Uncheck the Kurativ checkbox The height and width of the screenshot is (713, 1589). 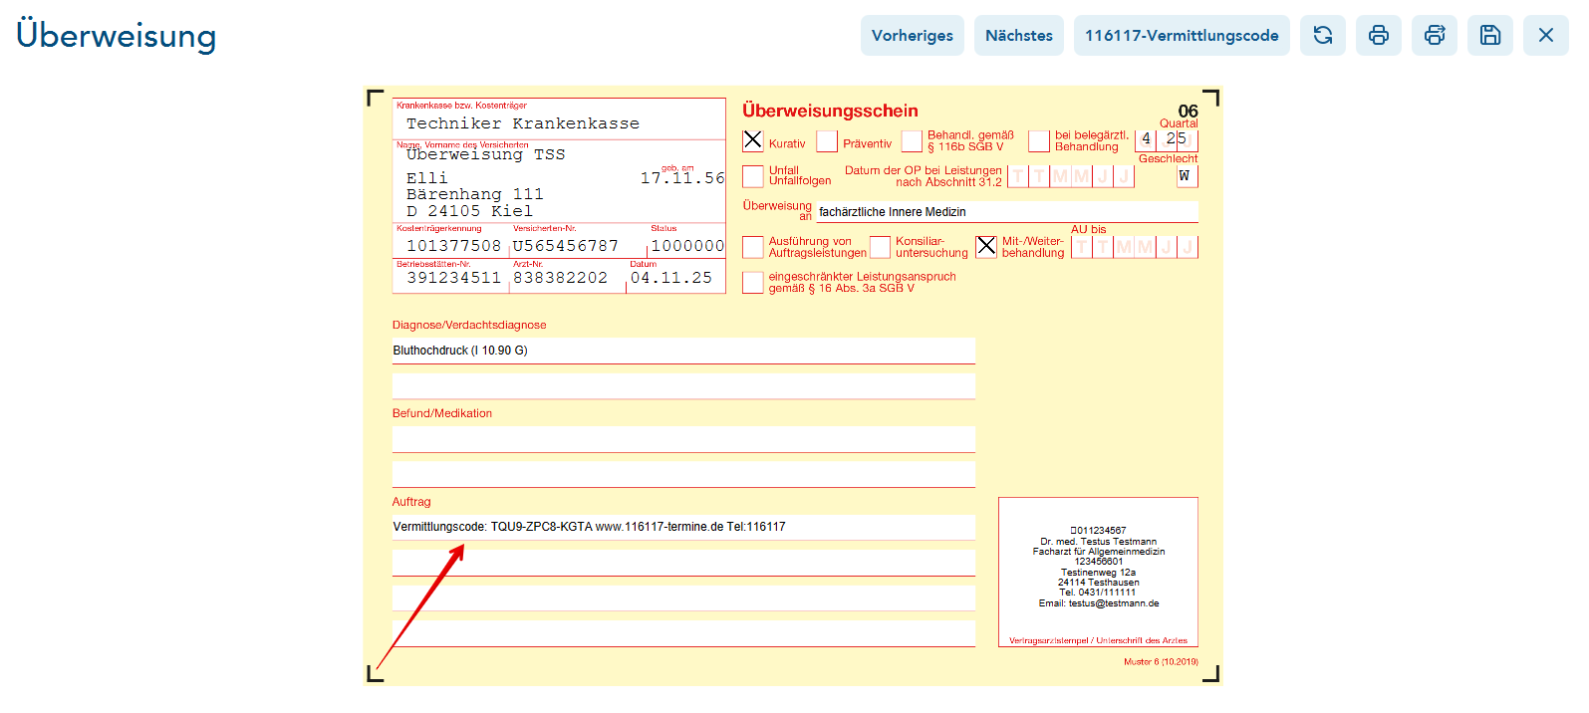click(753, 141)
